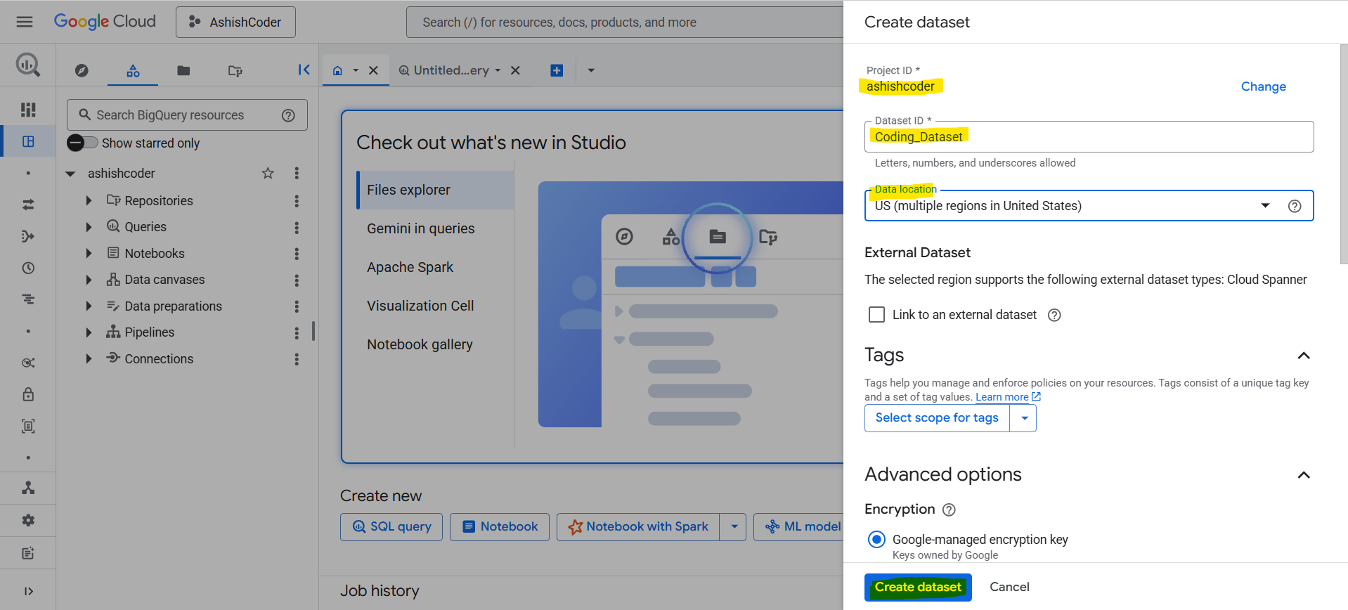Open actions menu for Connections row
1348x610 pixels.
[x=297, y=359]
